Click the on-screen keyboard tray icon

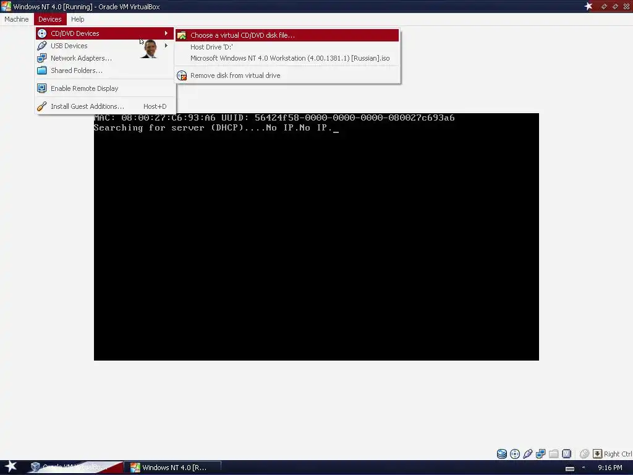click(570, 468)
